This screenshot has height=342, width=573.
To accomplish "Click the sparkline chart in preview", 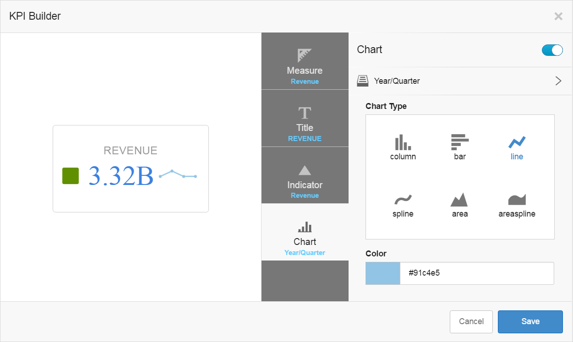I will (x=178, y=174).
